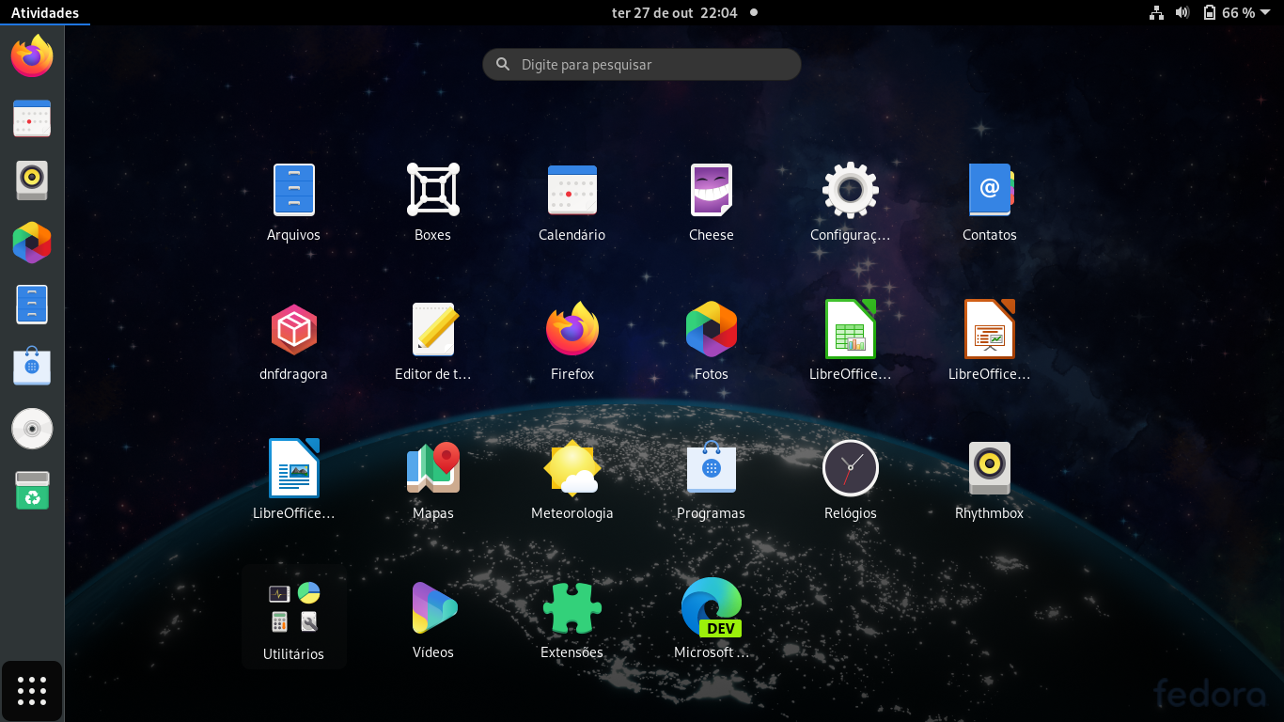This screenshot has height=722, width=1284.
Task: Focus the Digite para pesquisar search field
Action: 642,65
